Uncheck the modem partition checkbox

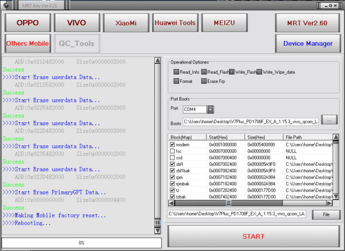[x=172, y=145]
